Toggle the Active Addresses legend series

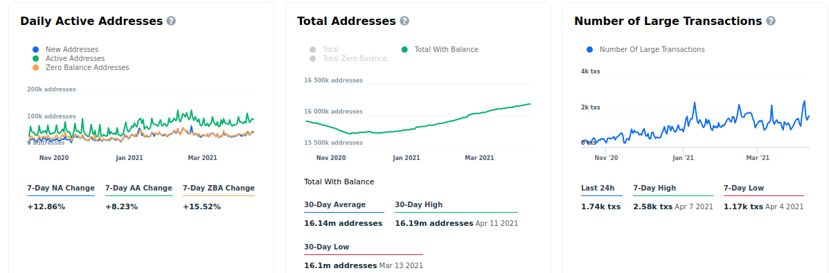point(69,59)
